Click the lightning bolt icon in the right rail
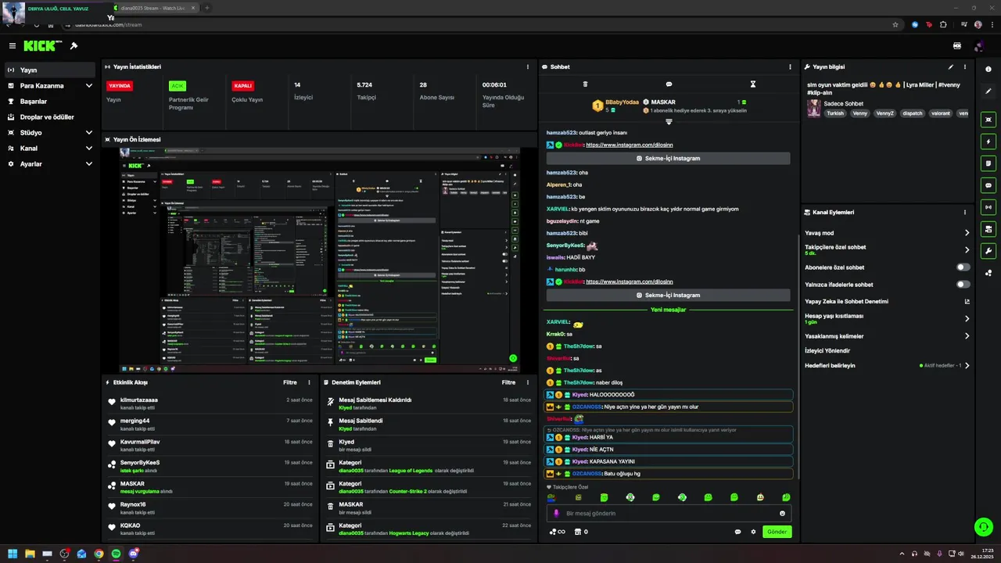Image resolution: width=1001 pixels, height=563 pixels. coord(988,142)
